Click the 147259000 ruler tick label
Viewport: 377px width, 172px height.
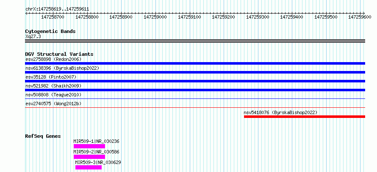tap(155, 17)
